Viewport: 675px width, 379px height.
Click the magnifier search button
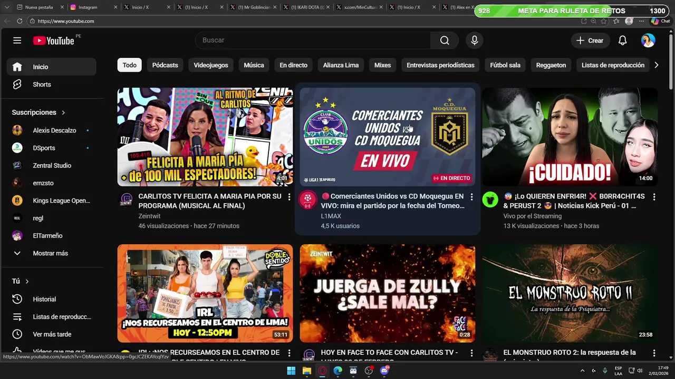[x=445, y=41]
